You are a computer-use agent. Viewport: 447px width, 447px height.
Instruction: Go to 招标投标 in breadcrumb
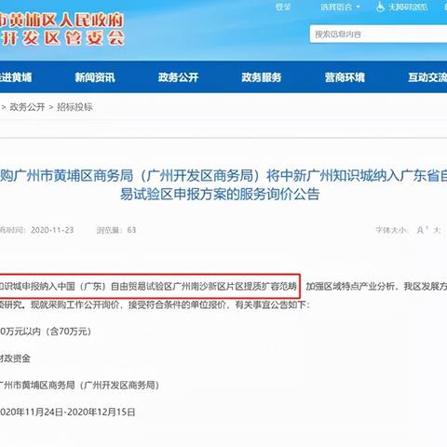[74, 107]
